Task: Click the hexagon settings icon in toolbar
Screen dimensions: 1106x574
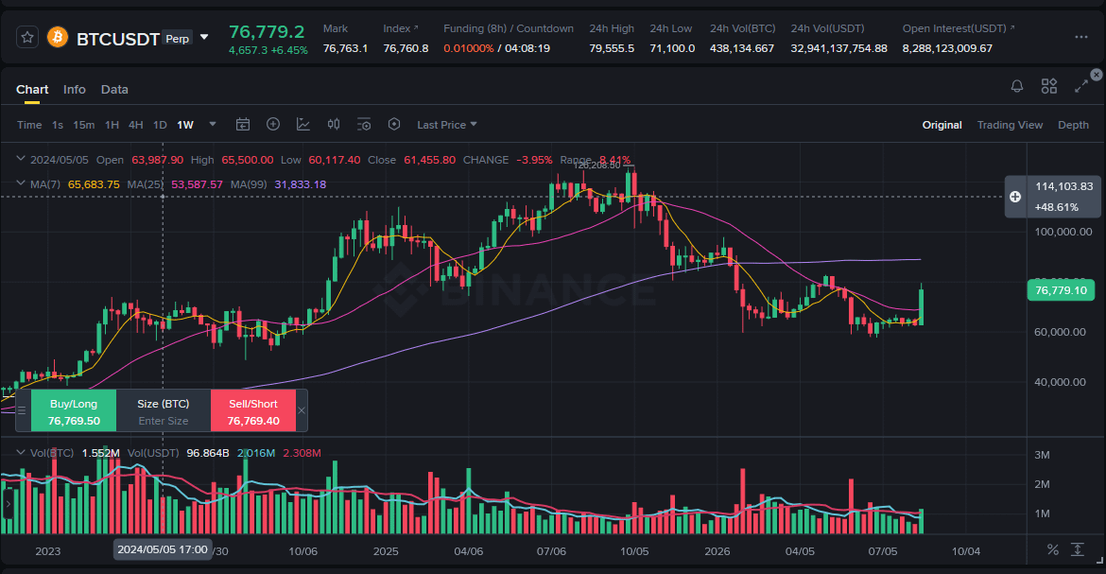Action: coord(394,124)
